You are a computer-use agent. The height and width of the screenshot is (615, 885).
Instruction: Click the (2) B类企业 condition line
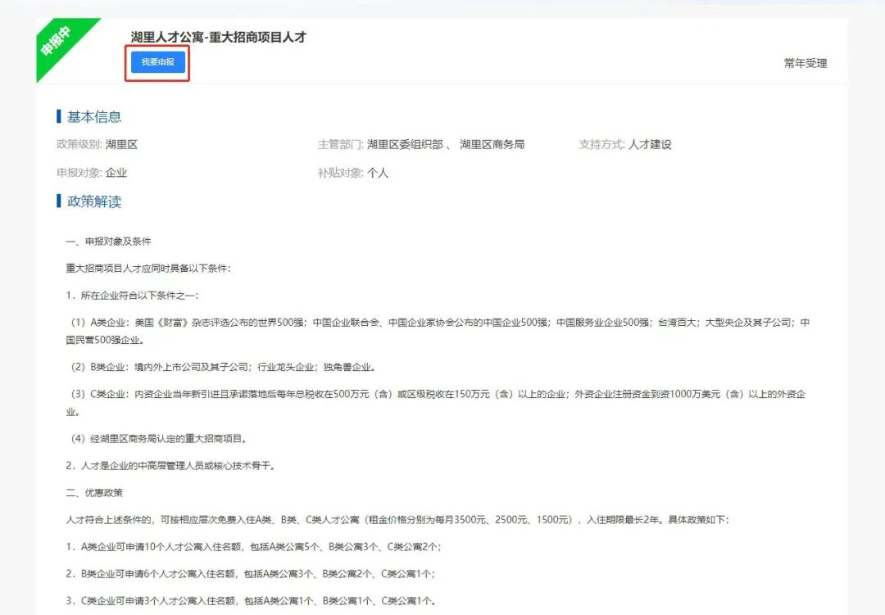(221, 367)
